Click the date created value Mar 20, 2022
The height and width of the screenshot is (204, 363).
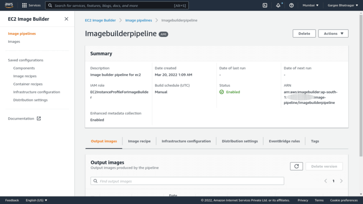coord(173,75)
